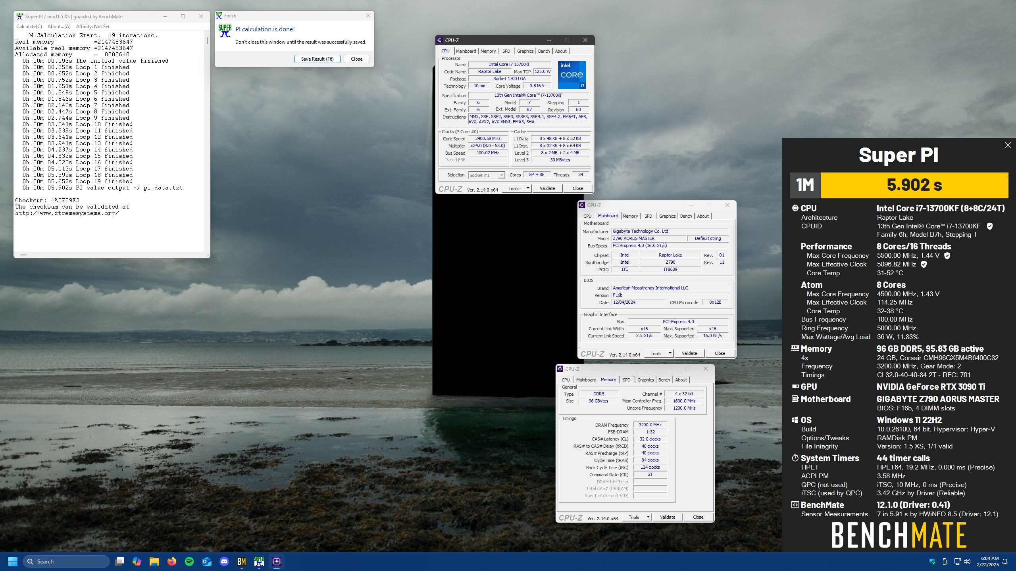This screenshot has height=571, width=1016.
Task: Click the Core Speed 2400.58 MHz value
Action: (488, 138)
